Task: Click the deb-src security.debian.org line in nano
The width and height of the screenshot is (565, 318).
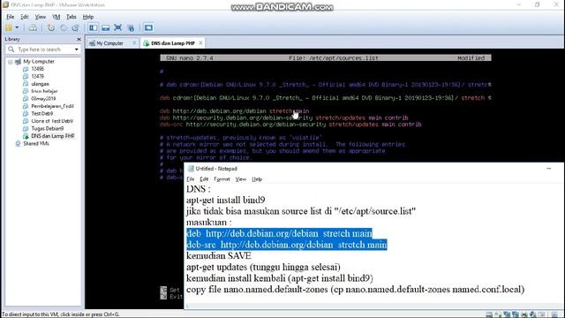Action: (290, 125)
